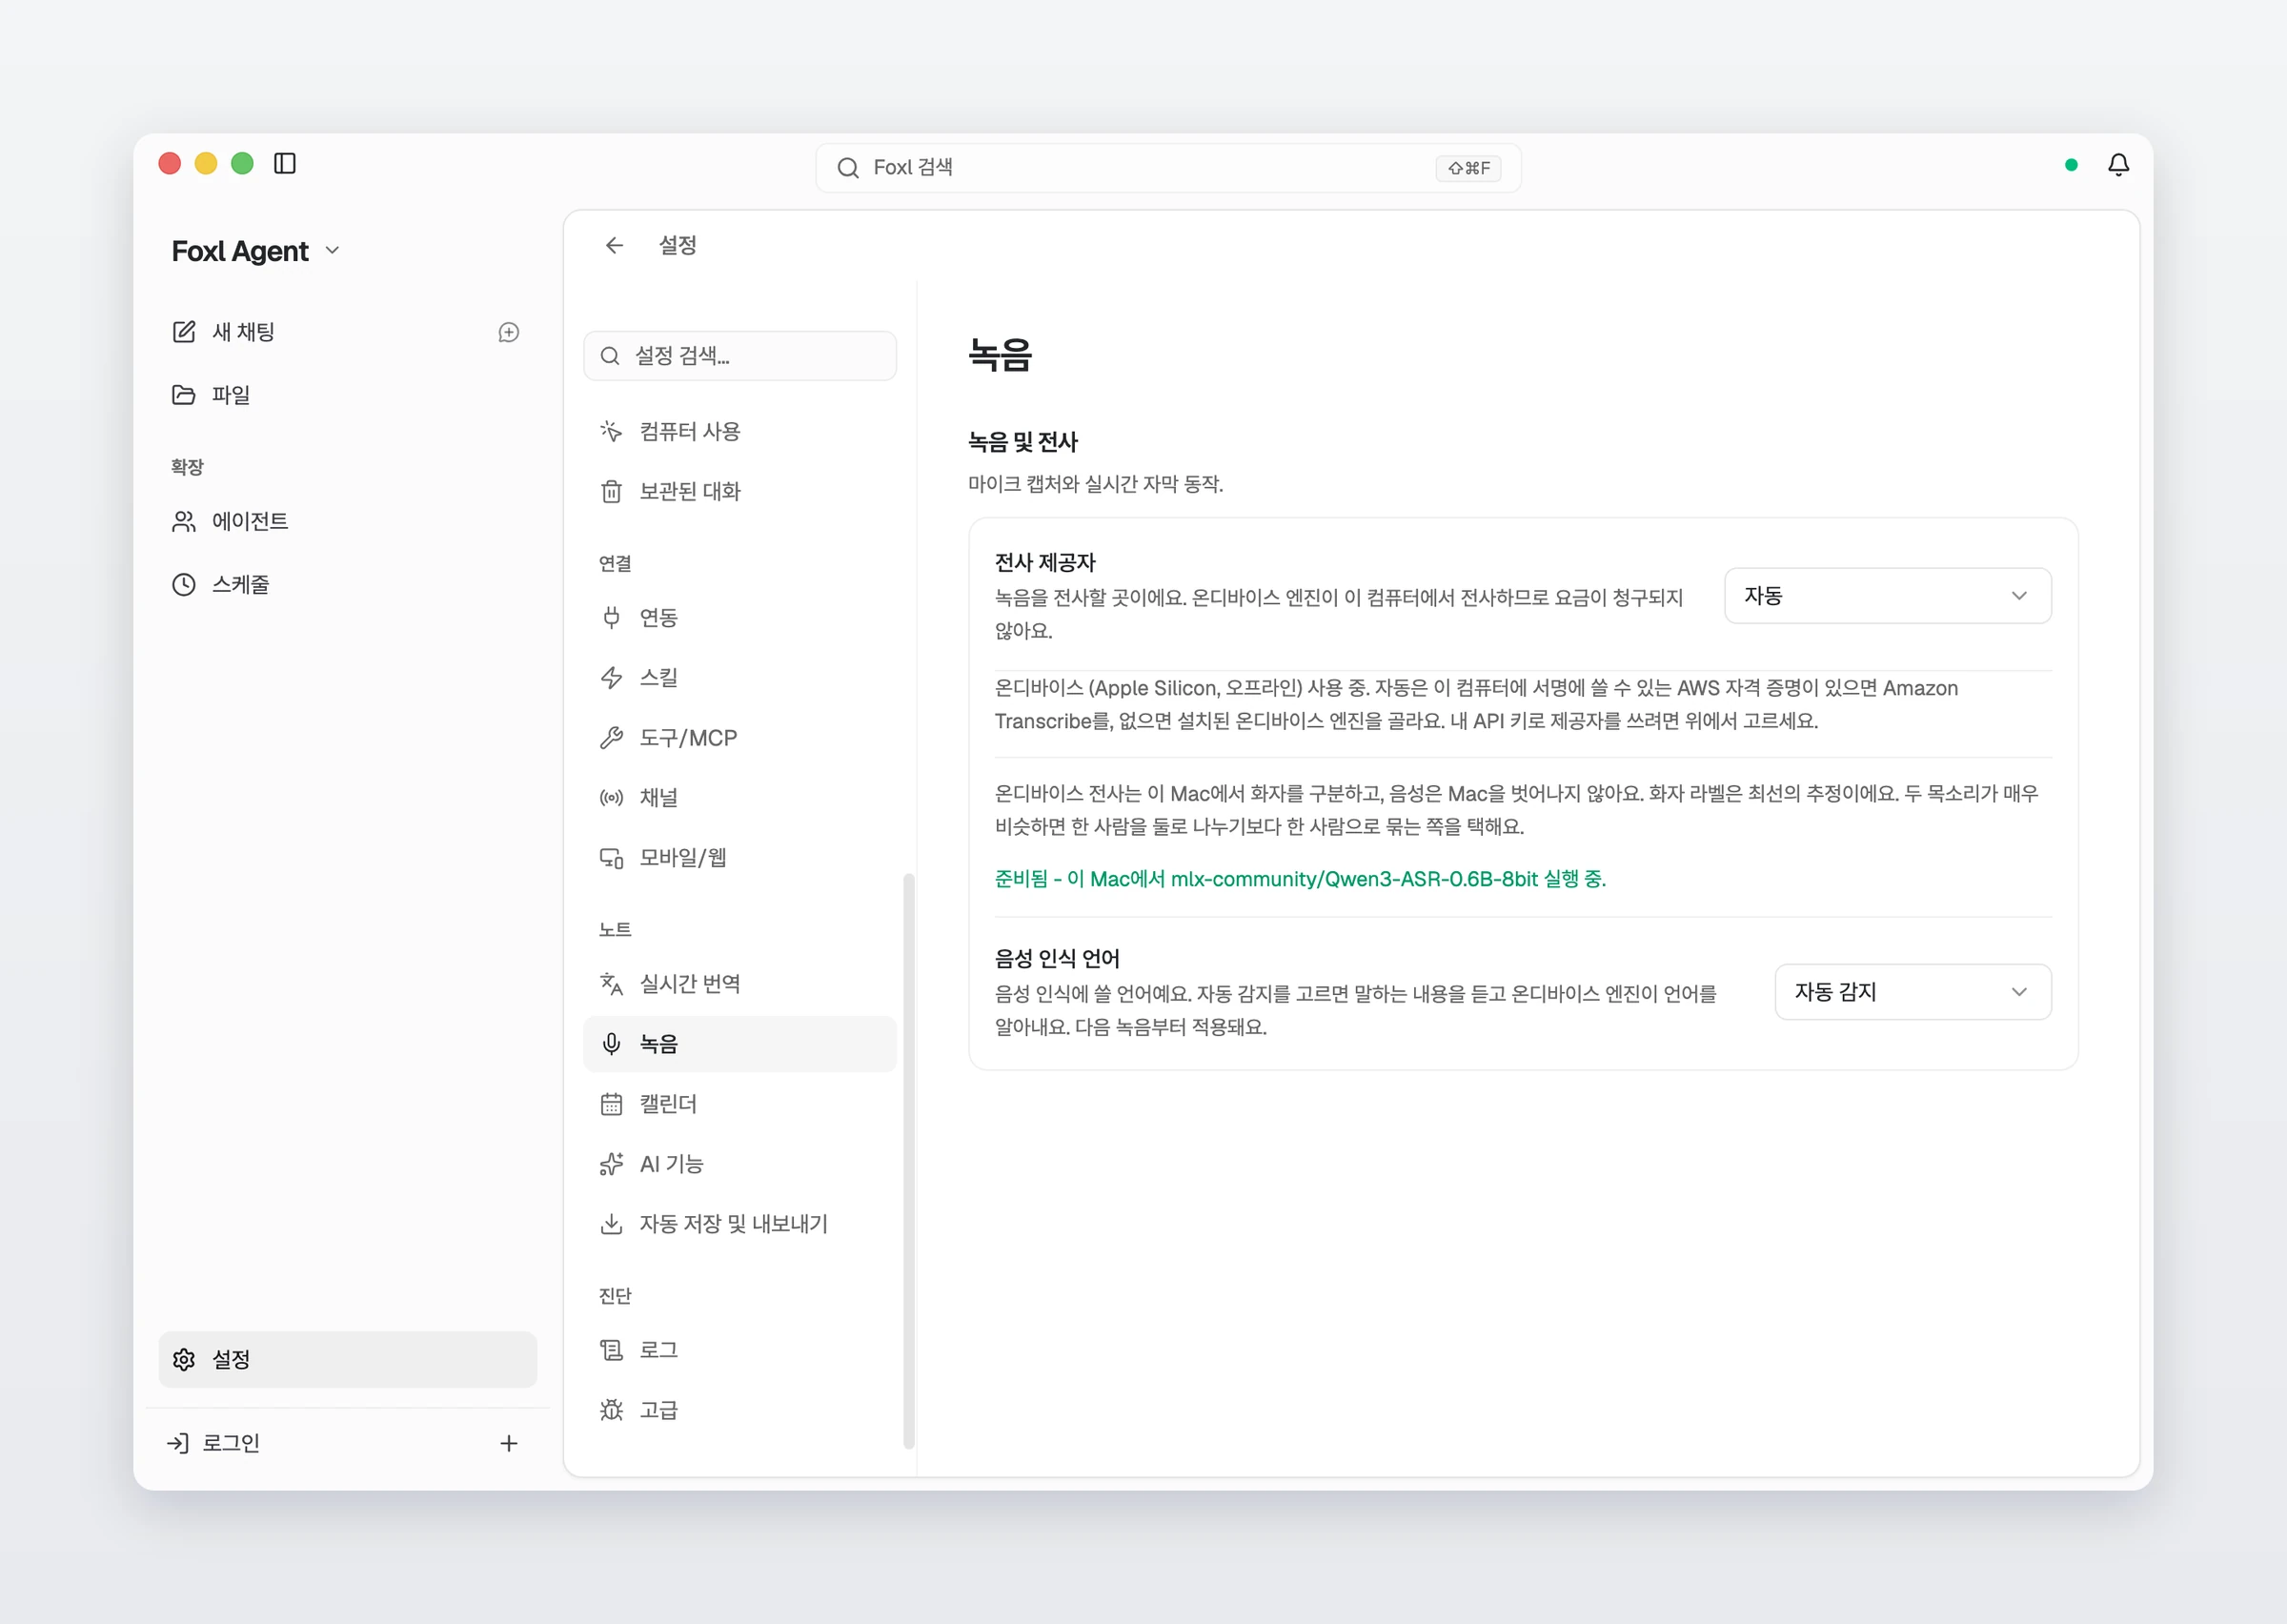Toggle the sidebar panel icon
Screen dimensions: 2287x1624
(x=285, y=163)
